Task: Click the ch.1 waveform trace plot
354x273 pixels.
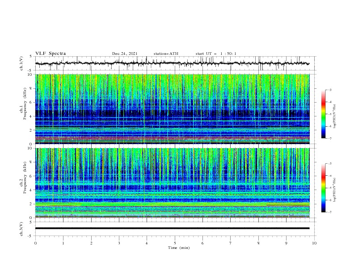Action: 172,63
